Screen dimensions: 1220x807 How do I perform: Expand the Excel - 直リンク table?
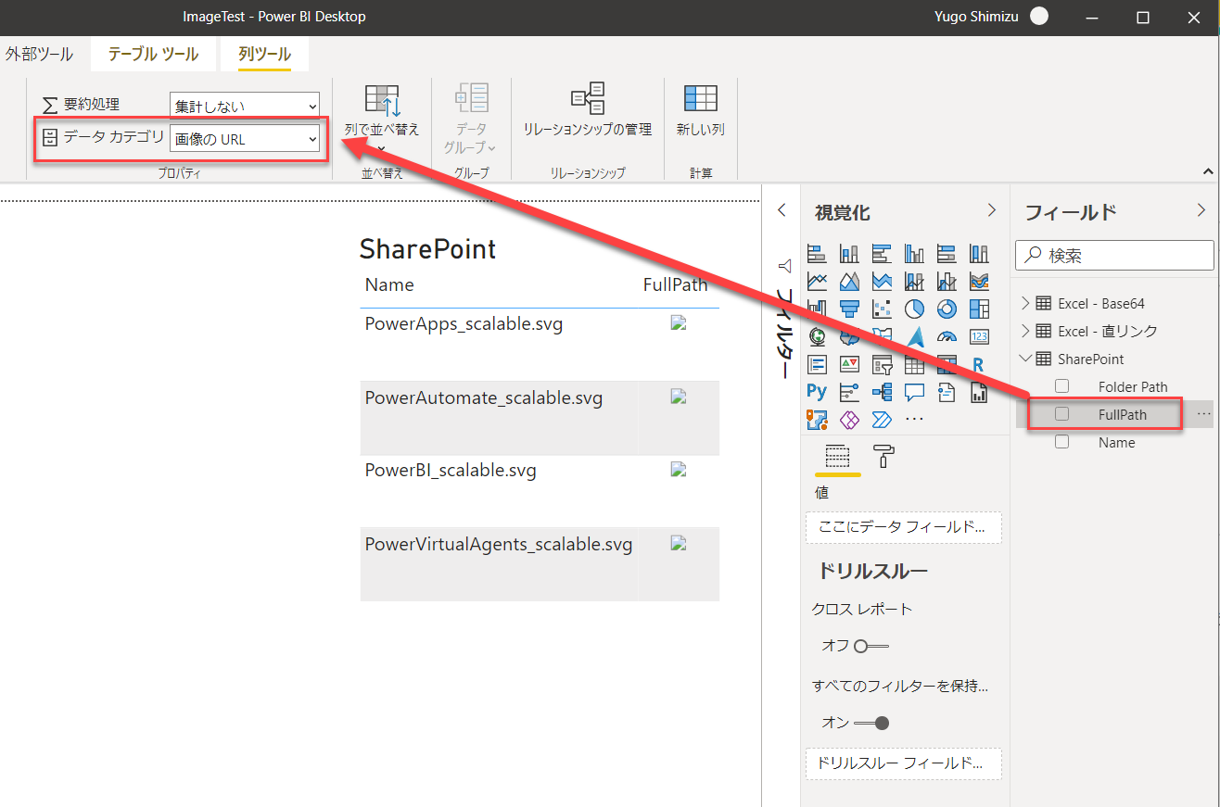[x=1024, y=331]
